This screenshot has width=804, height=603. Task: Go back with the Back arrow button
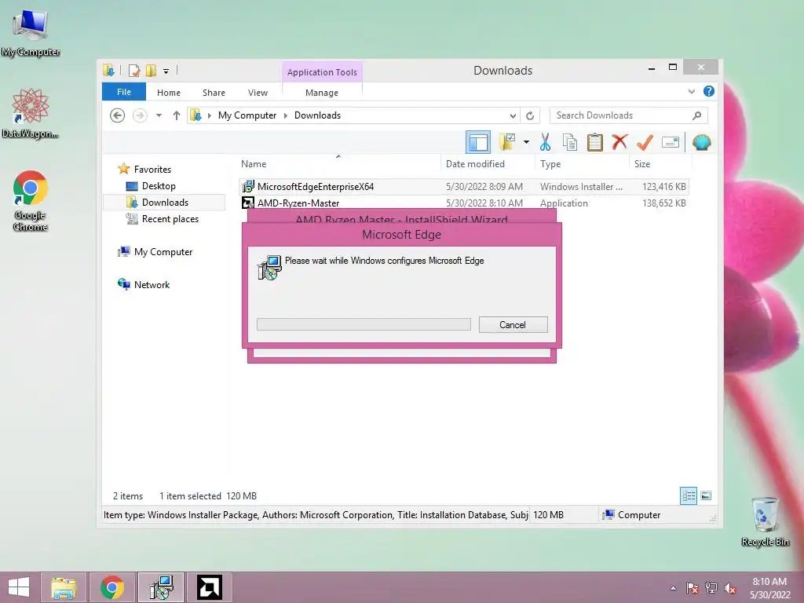tap(118, 115)
